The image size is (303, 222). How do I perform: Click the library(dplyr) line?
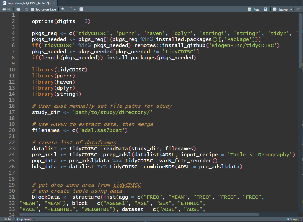click(x=54, y=88)
